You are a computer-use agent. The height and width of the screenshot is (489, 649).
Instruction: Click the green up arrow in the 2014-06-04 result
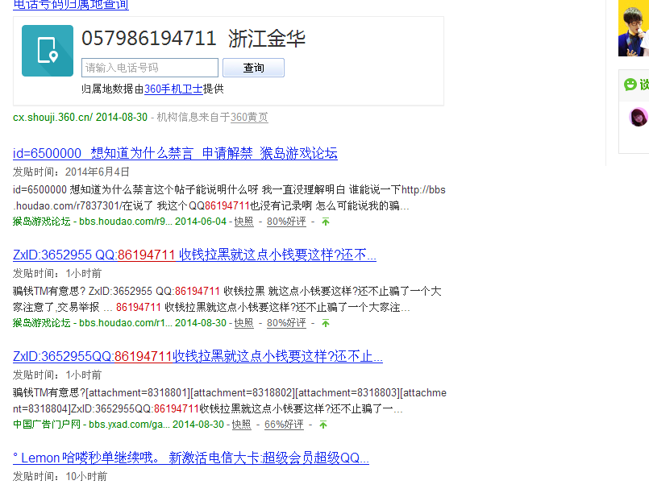326,222
